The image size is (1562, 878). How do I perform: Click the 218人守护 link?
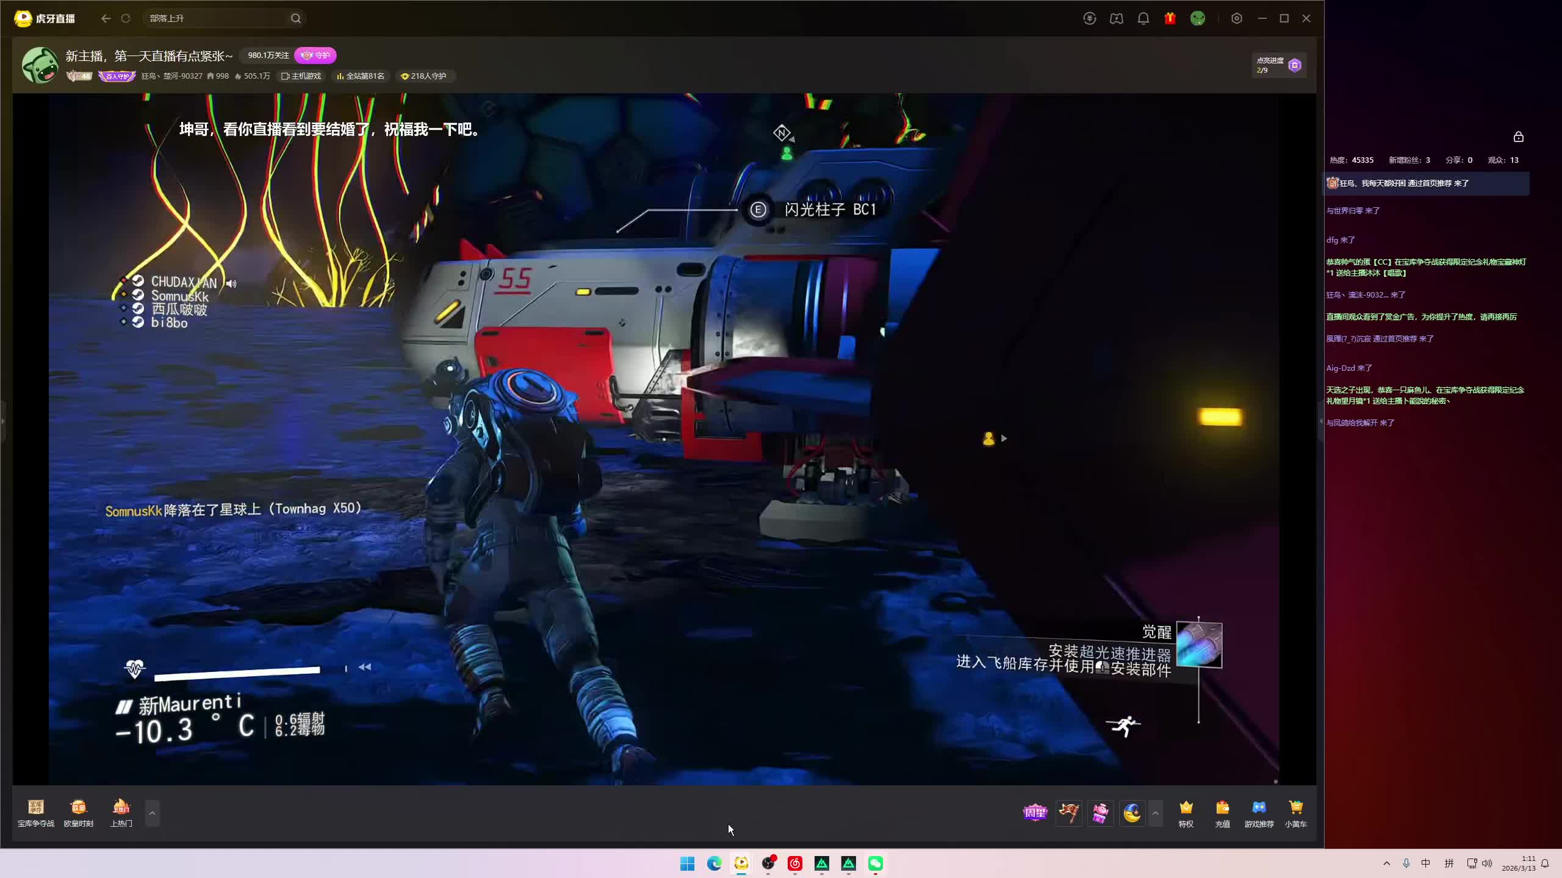tap(423, 76)
